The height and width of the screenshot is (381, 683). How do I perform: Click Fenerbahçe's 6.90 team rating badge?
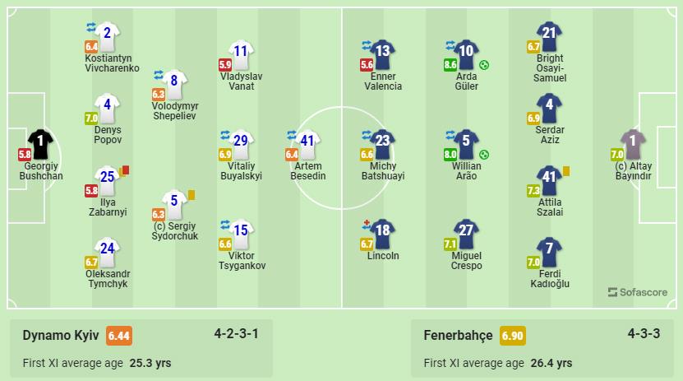coord(512,336)
